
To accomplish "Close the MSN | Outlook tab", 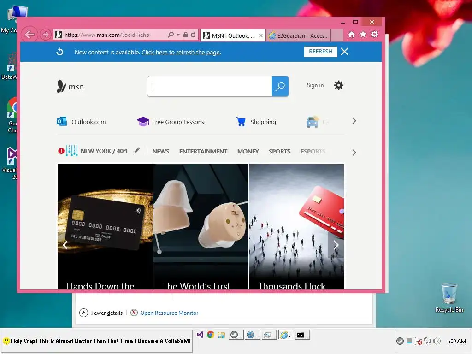I will click(x=261, y=35).
